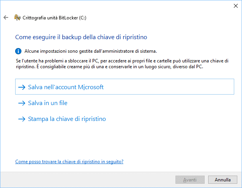Go back using the back arrow
The image size is (242, 188).
pyautogui.click(x=6, y=17)
